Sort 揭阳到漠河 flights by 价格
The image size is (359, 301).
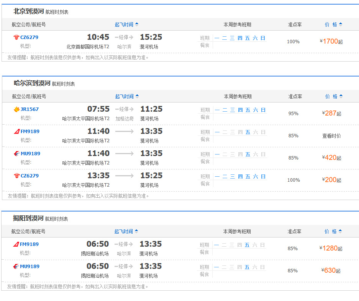(333, 231)
